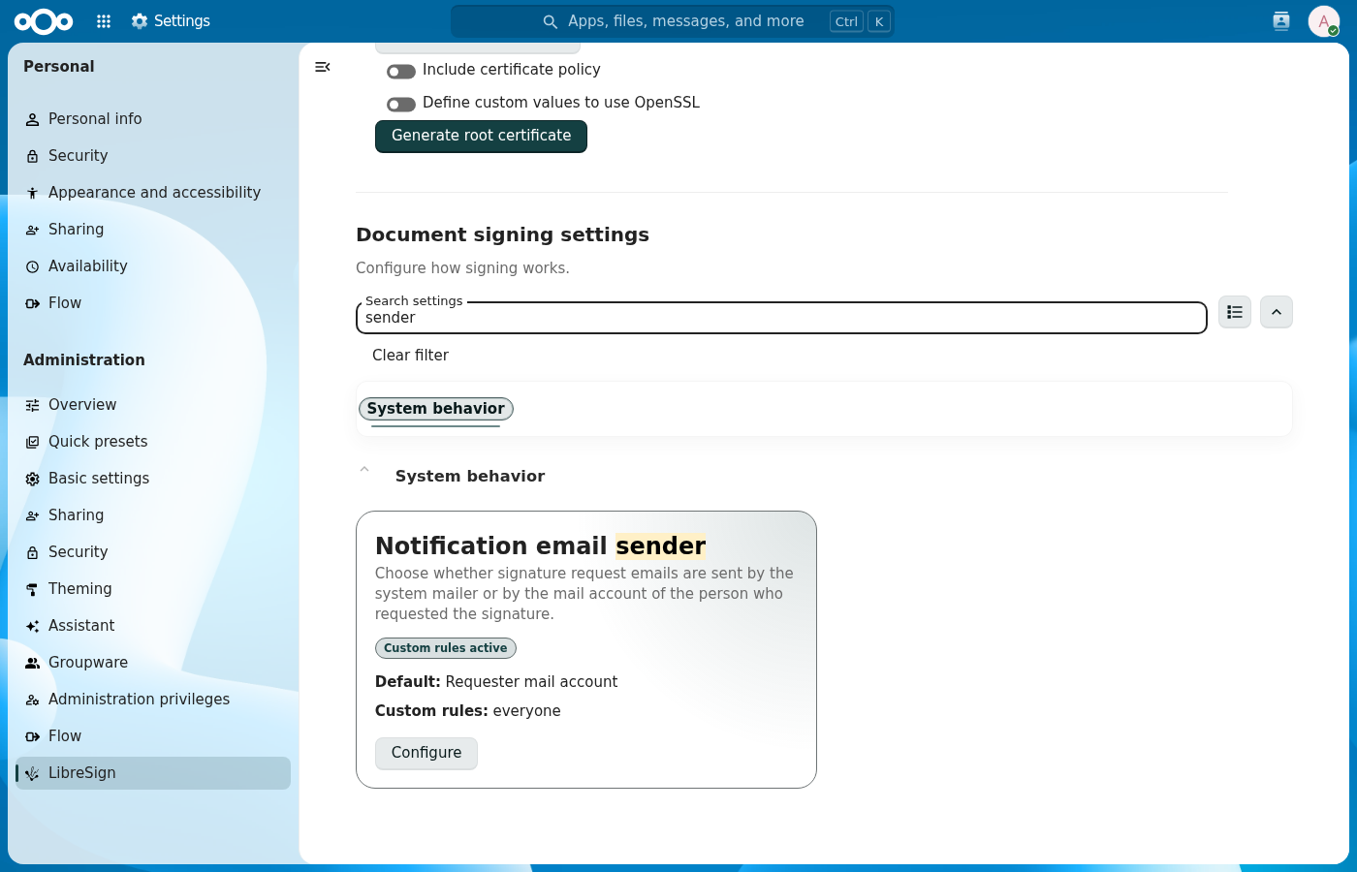This screenshot has width=1357, height=872.
Task: Click the LibreSign feather icon
Action: click(x=32, y=773)
